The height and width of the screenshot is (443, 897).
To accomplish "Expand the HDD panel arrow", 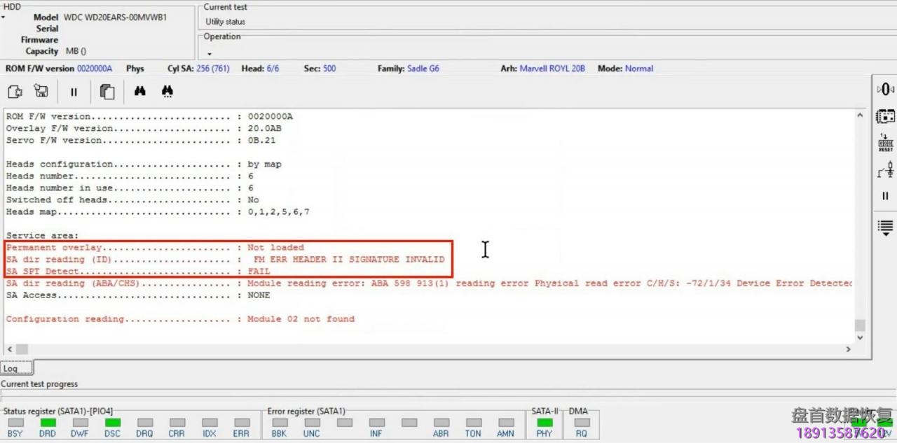I will pos(4,17).
